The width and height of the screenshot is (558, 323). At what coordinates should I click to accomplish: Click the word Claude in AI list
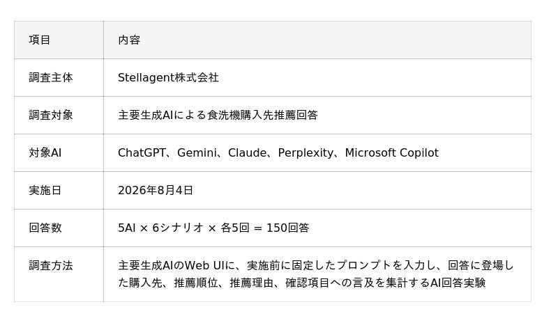click(x=247, y=152)
